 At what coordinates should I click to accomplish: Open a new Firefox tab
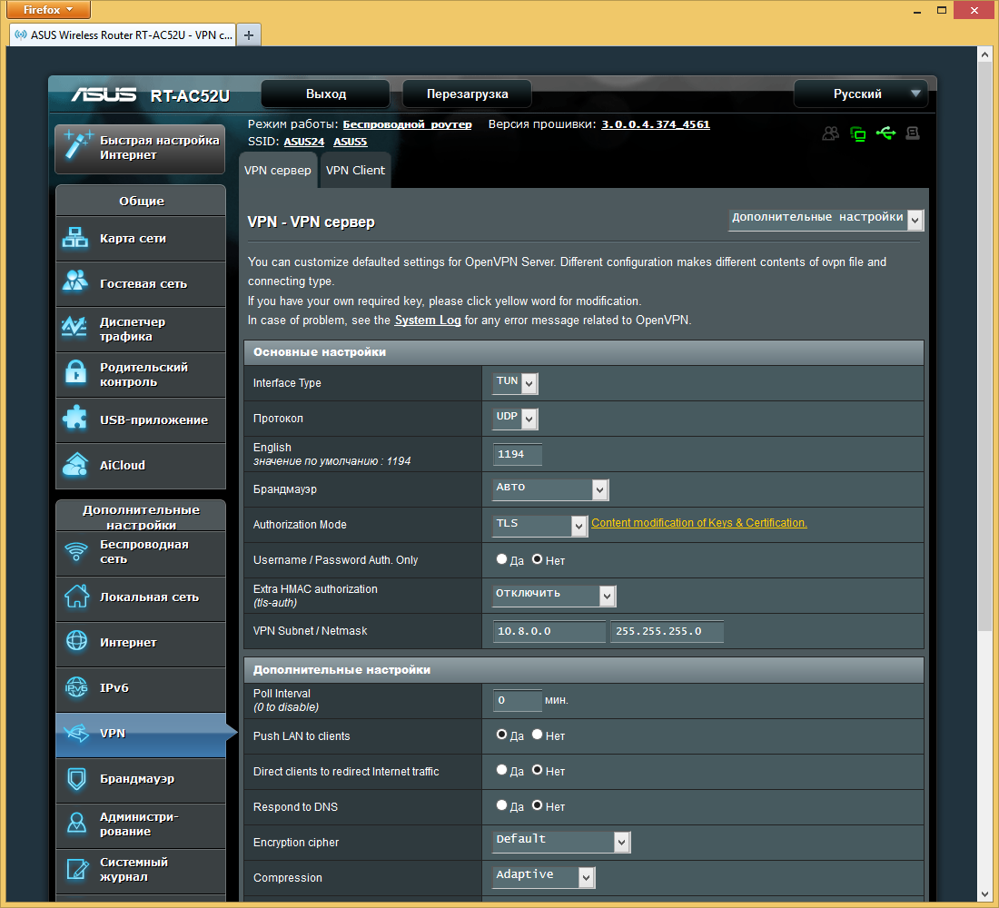249,35
